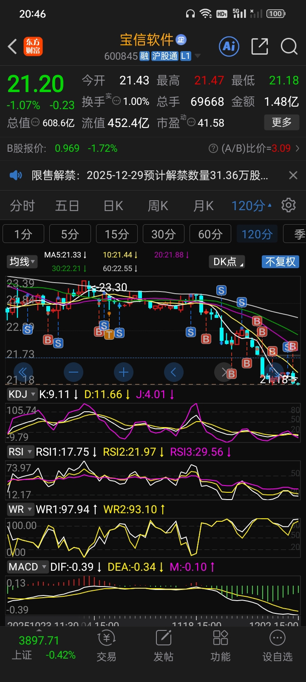Tap the chart fast-rewind double arrow
306x682 pixels.
coord(23,372)
